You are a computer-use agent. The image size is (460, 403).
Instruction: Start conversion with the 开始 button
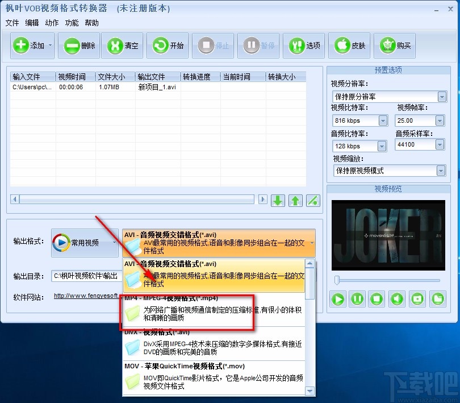pos(168,45)
